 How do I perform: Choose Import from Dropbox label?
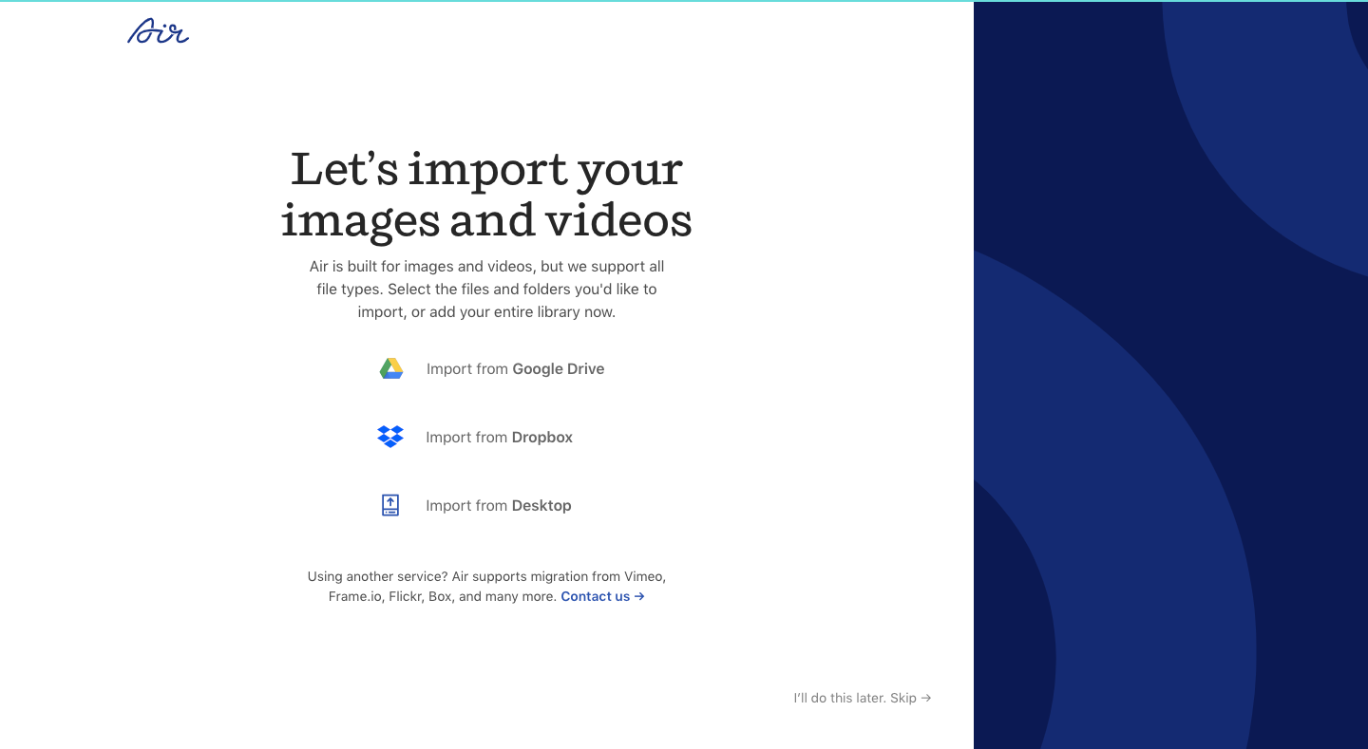click(499, 438)
